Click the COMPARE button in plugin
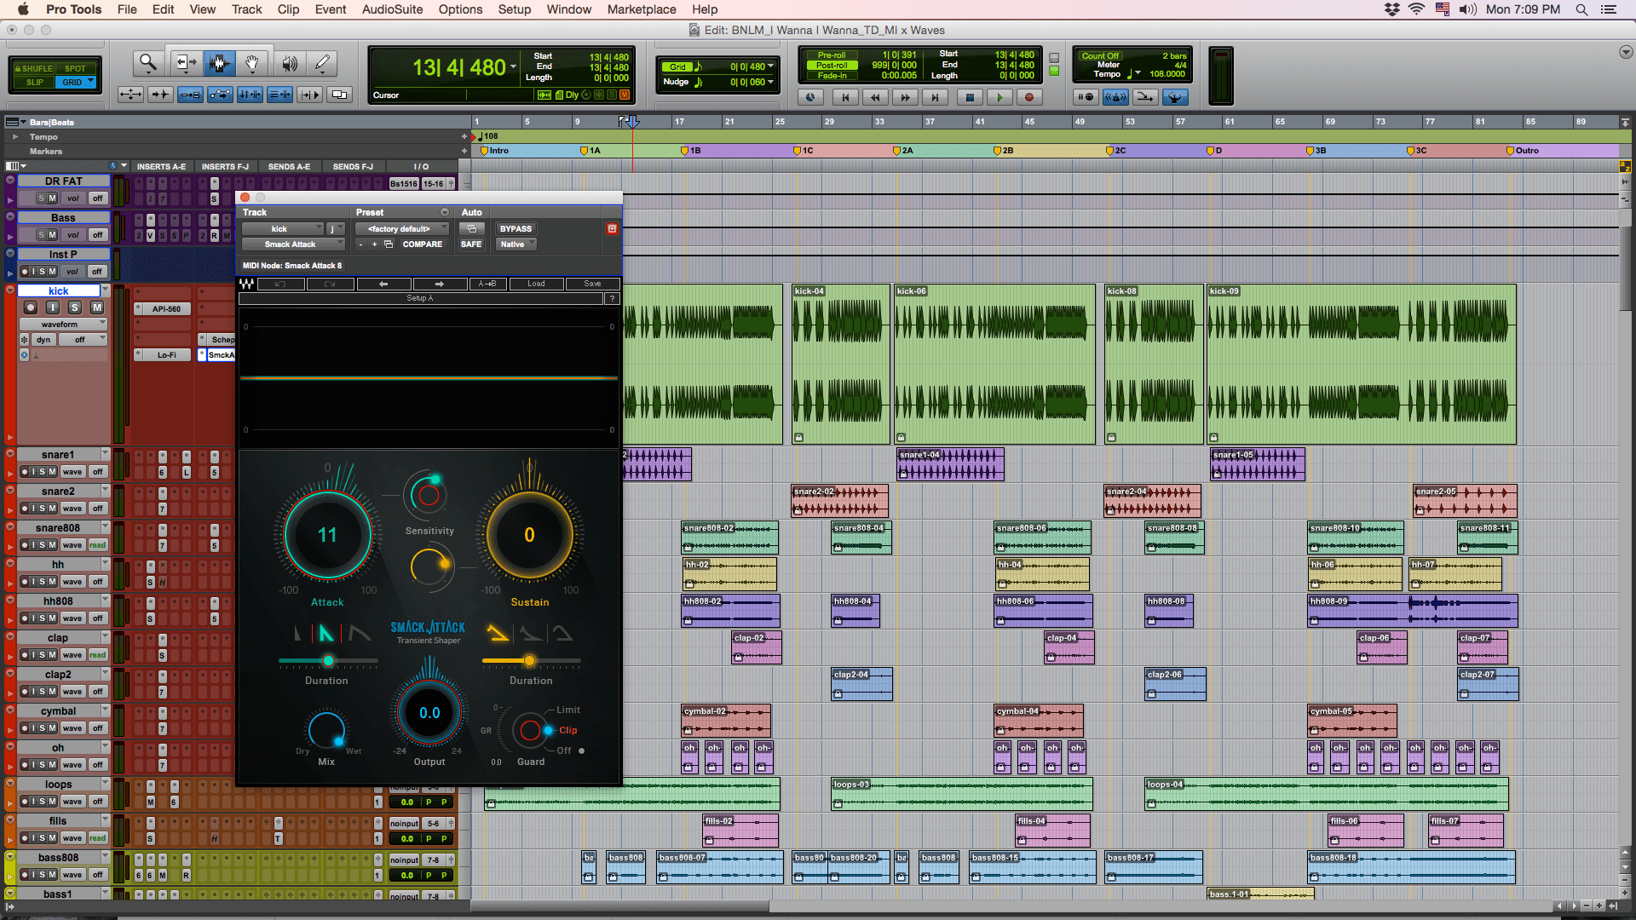Screen dimensions: 1636x920 point(423,244)
